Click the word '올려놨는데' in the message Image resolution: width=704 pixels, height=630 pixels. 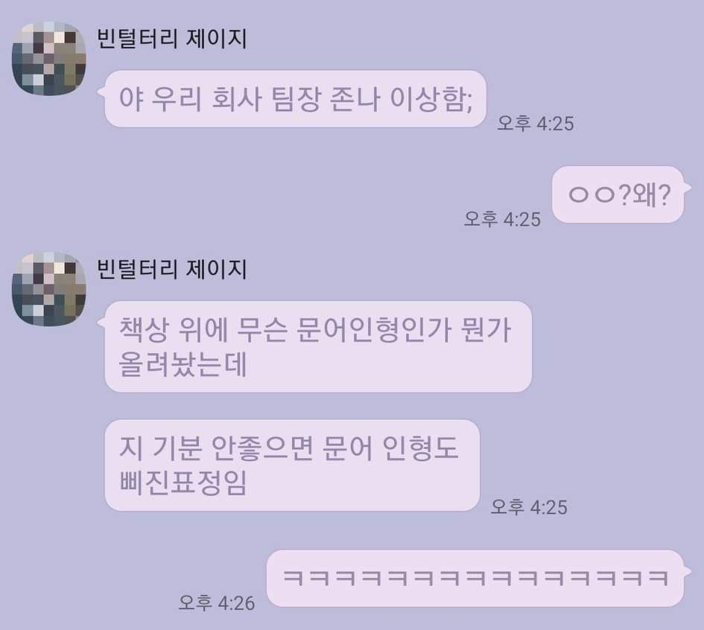(x=183, y=364)
